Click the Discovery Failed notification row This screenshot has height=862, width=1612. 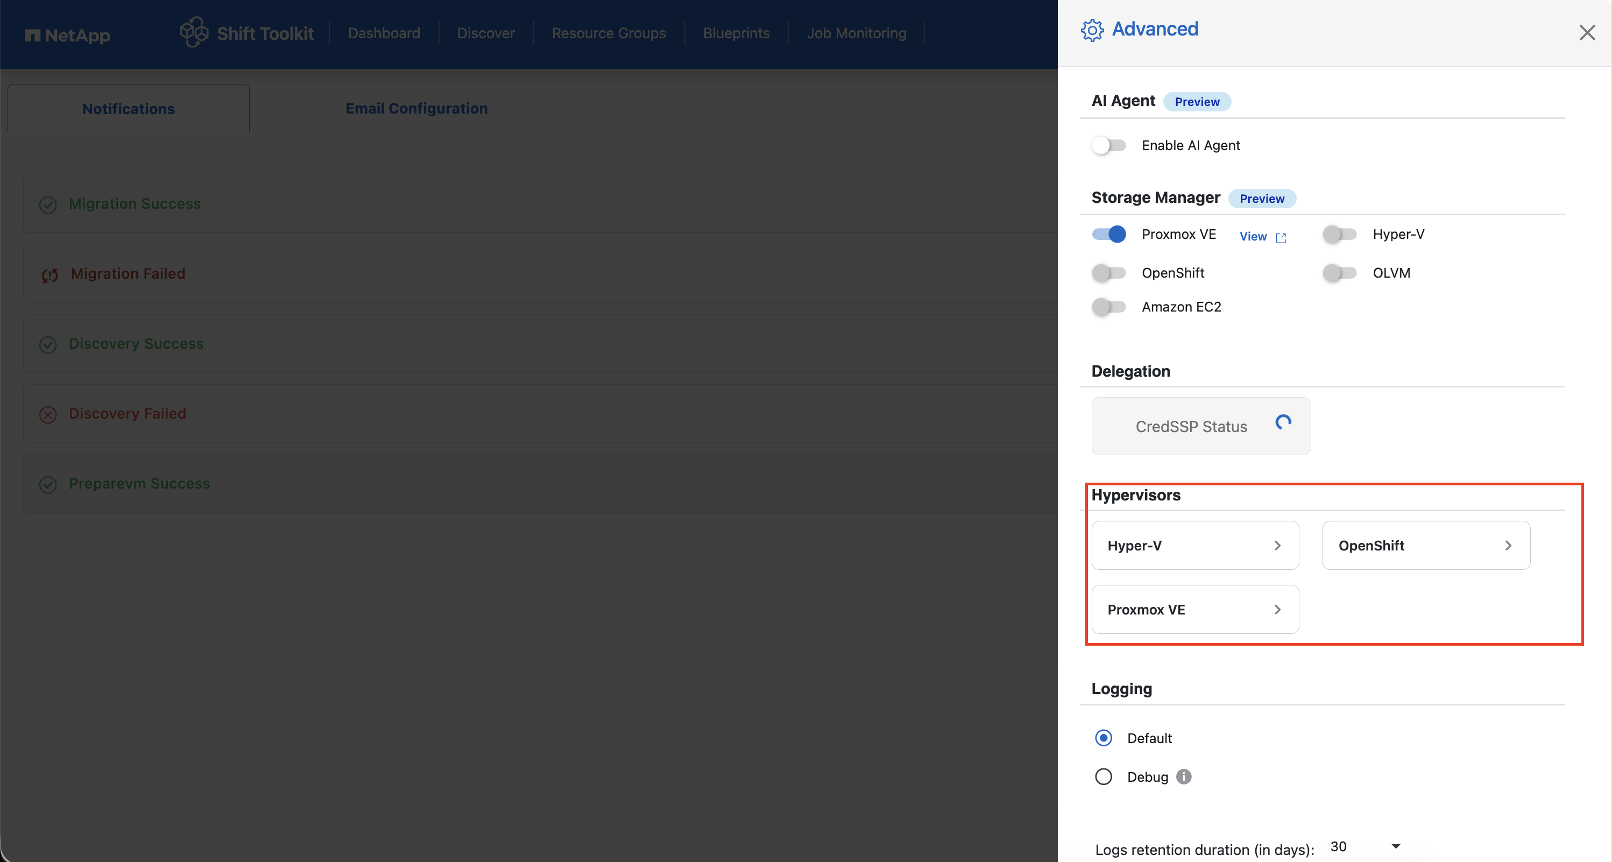(540, 414)
